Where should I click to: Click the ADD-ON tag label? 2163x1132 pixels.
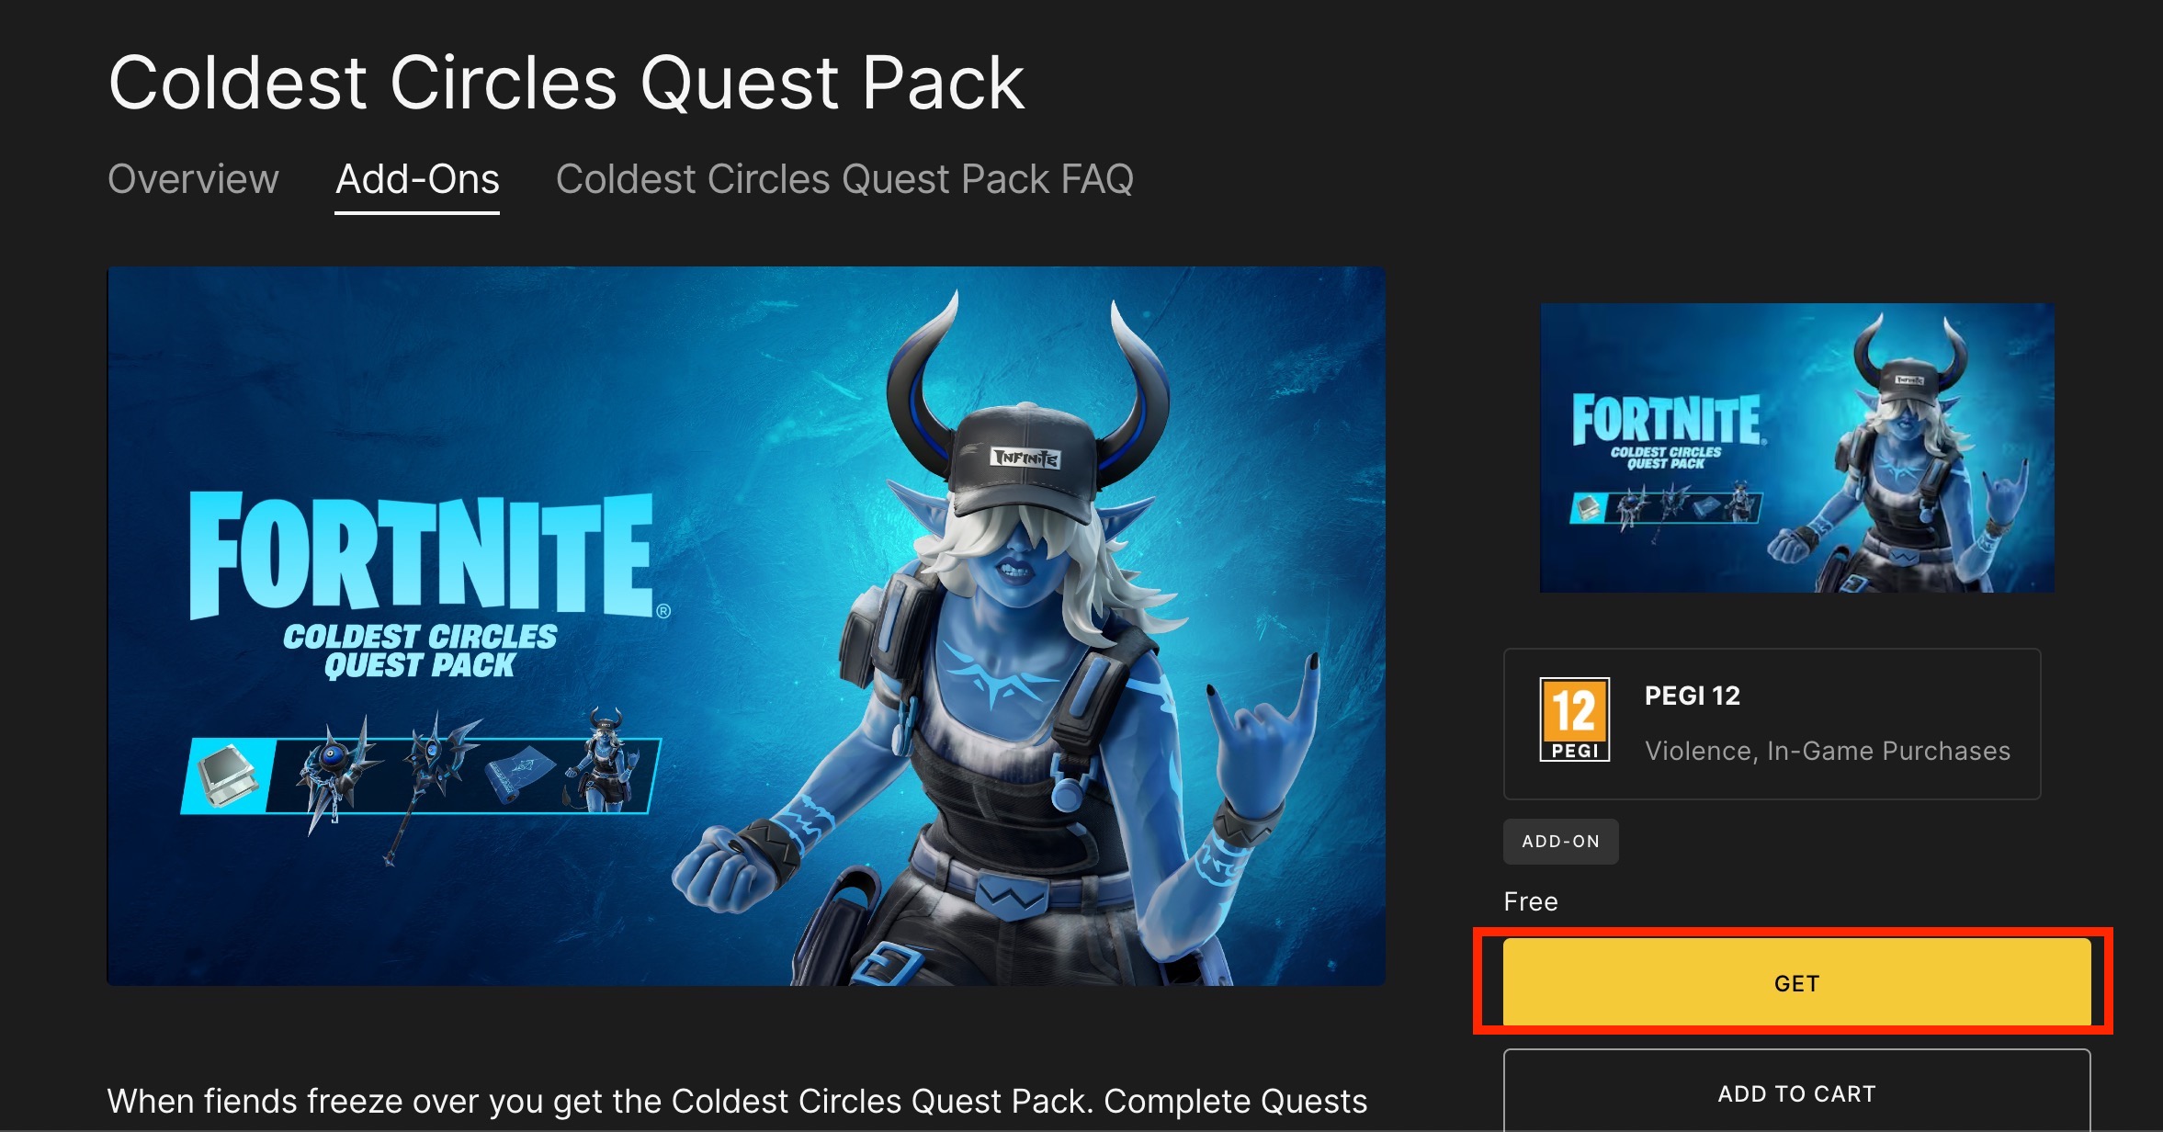pyautogui.click(x=1560, y=841)
